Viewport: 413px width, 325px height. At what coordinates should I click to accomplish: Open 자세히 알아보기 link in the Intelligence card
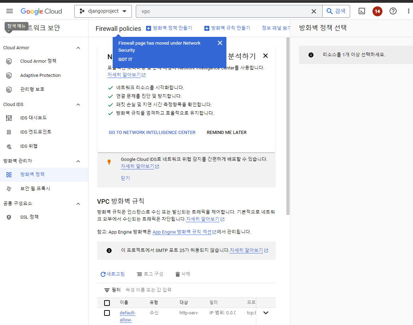click(127, 75)
